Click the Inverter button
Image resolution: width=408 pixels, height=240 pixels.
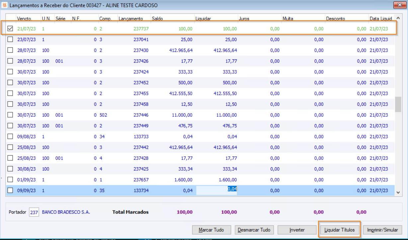(297, 230)
